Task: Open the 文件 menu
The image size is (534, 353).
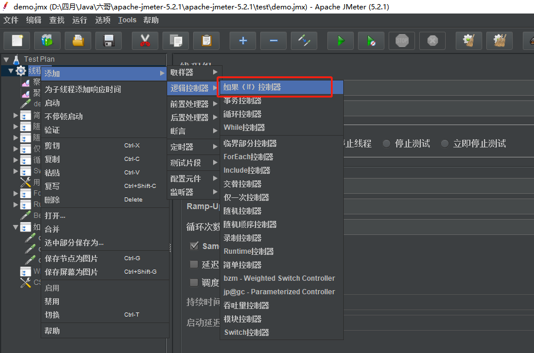Action: tap(11, 20)
